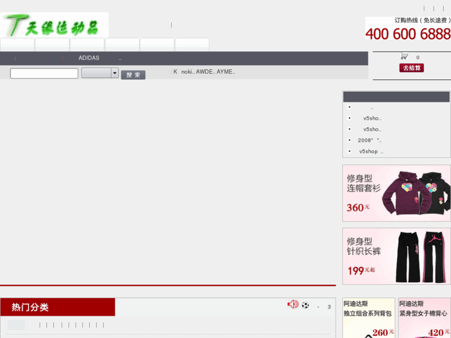Select the noki.. hot keyword link

pos(188,72)
